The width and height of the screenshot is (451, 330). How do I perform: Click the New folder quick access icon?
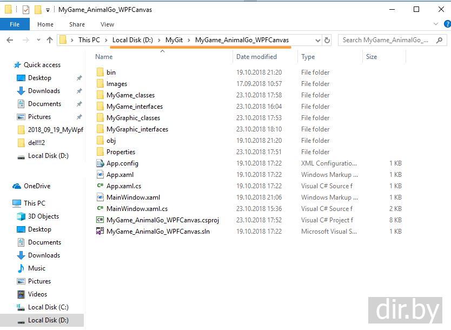38,10
